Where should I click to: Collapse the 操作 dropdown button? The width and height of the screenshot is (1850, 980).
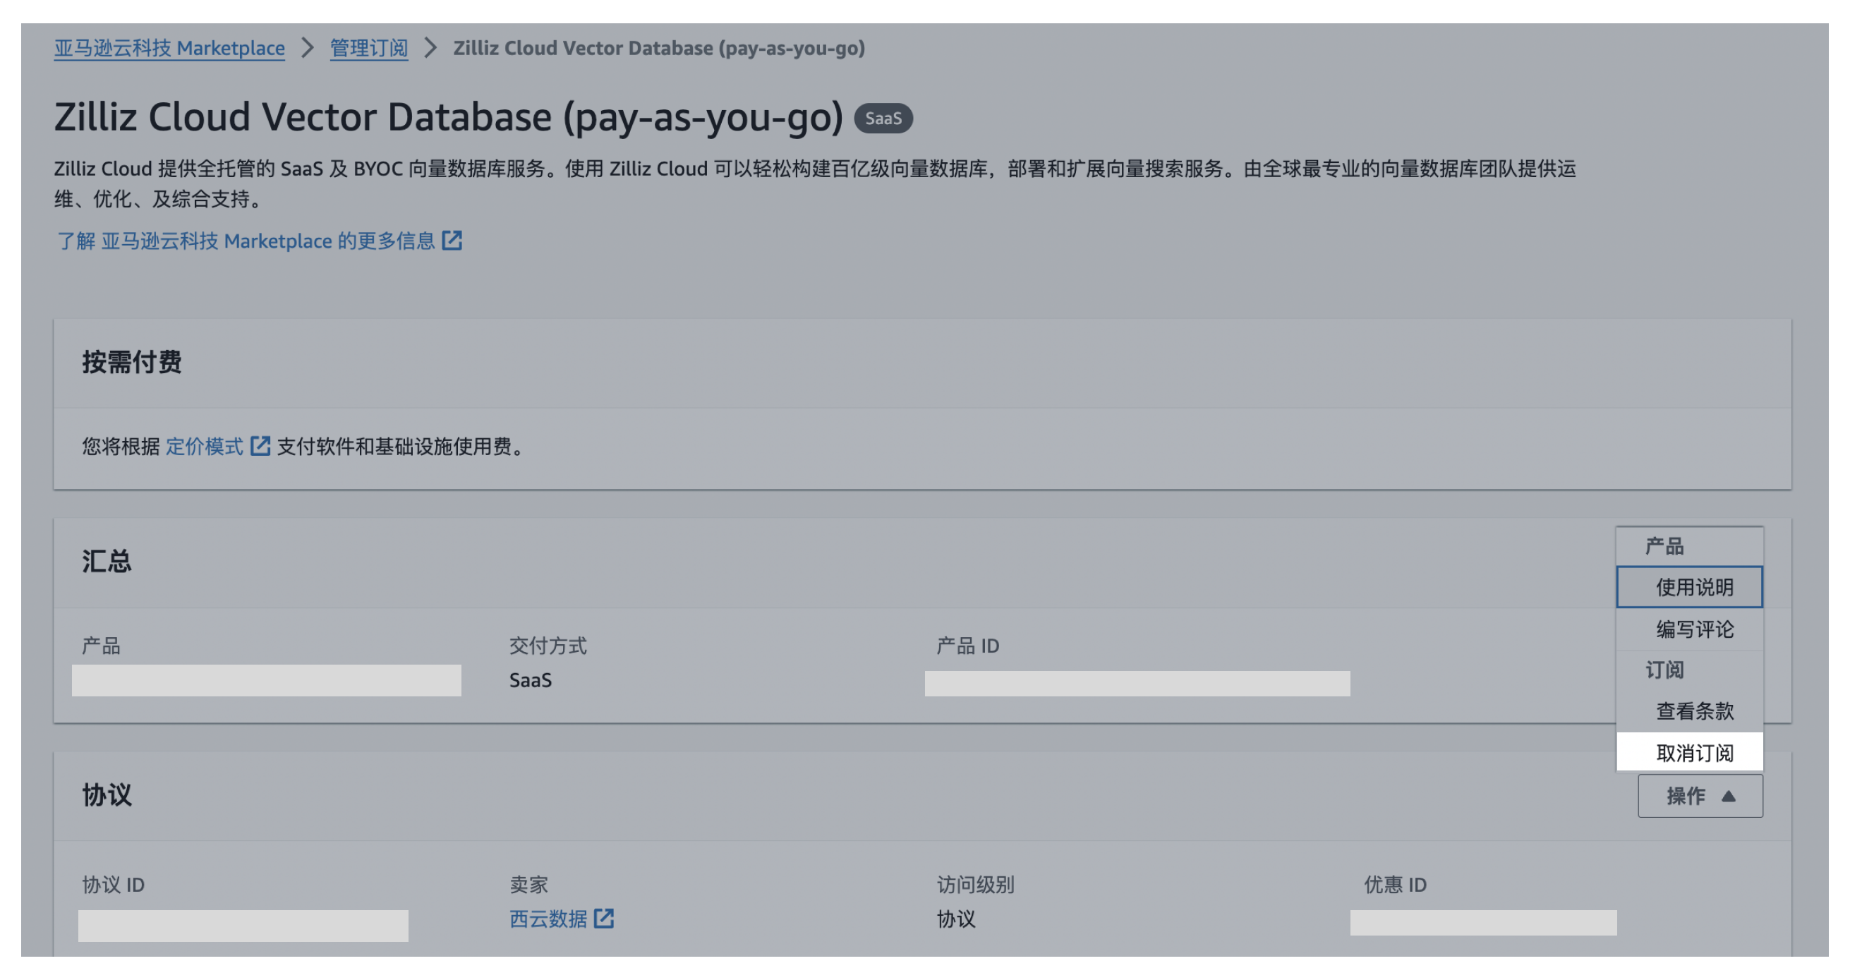[x=1699, y=795]
